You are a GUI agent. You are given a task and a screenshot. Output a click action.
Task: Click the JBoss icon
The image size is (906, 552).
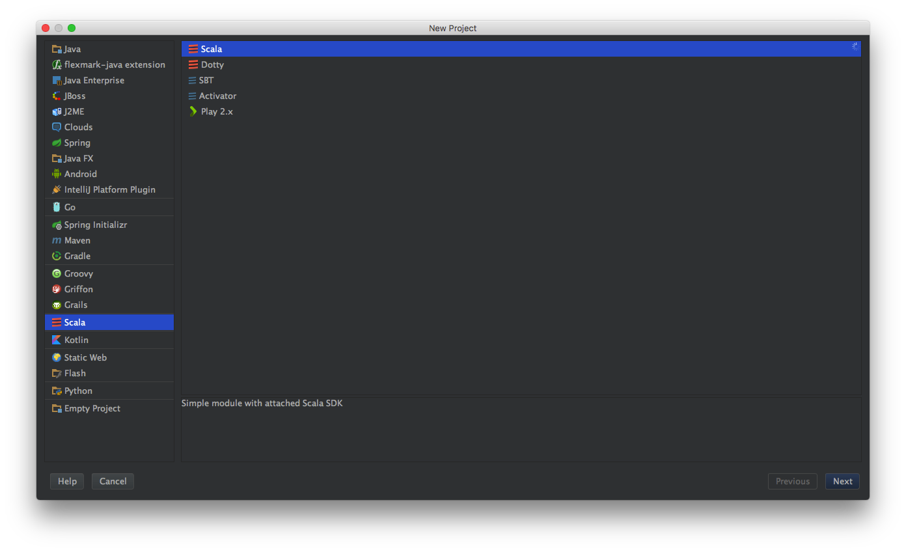tap(57, 96)
